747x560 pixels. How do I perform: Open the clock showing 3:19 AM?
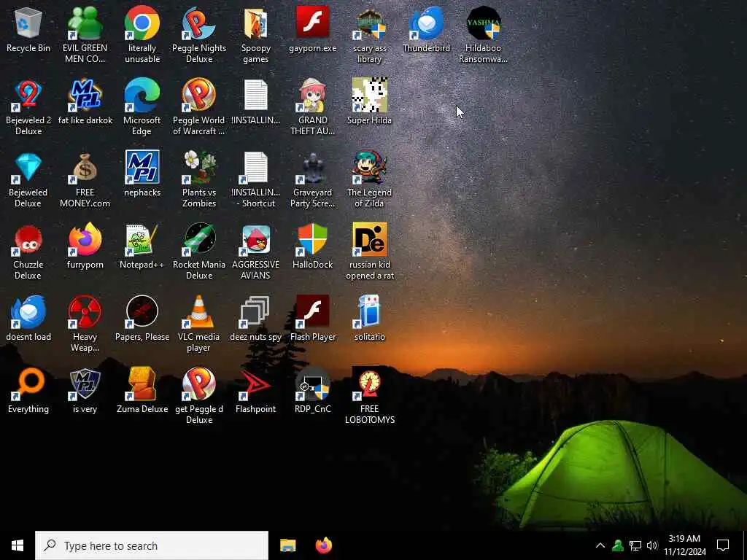tap(684, 545)
